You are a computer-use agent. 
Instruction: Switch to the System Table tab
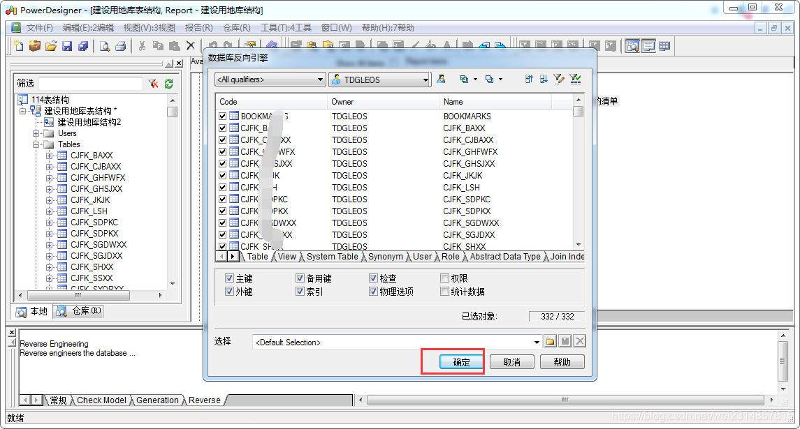click(x=332, y=257)
